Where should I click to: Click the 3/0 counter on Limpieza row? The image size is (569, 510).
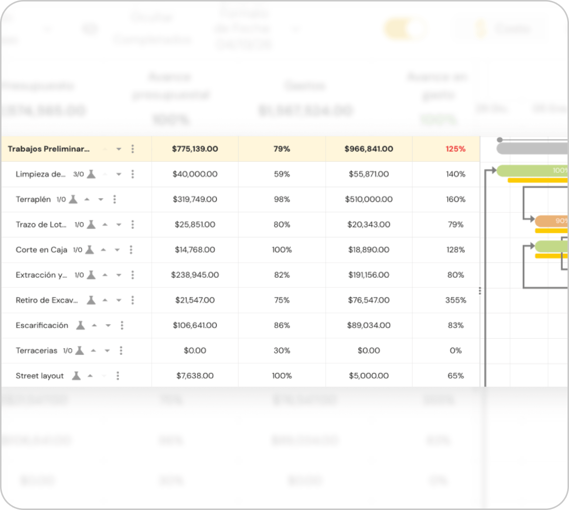pyautogui.click(x=78, y=174)
